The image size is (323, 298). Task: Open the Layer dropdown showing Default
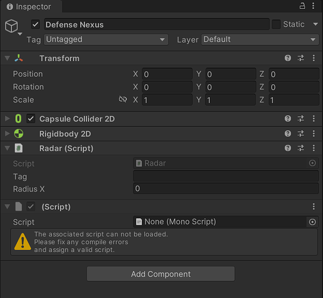pos(260,39)
